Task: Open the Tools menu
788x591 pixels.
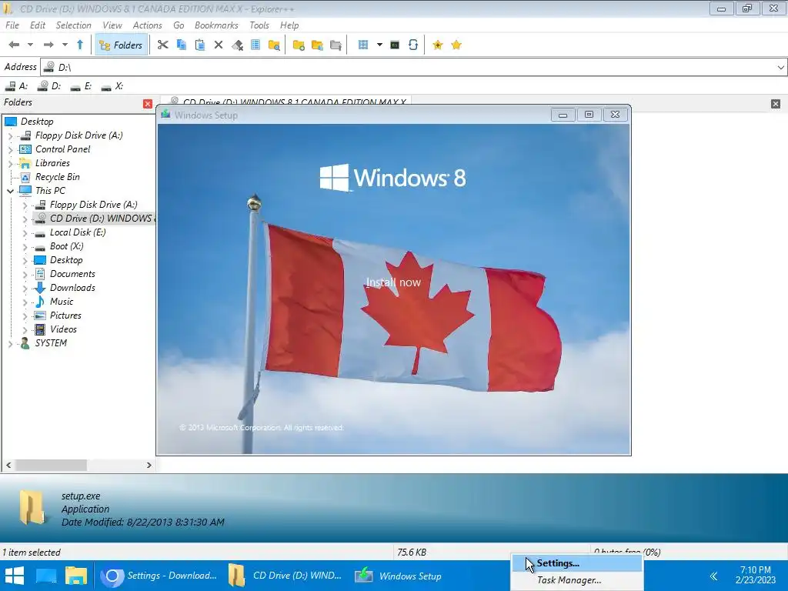Action: tap(259, 25)
